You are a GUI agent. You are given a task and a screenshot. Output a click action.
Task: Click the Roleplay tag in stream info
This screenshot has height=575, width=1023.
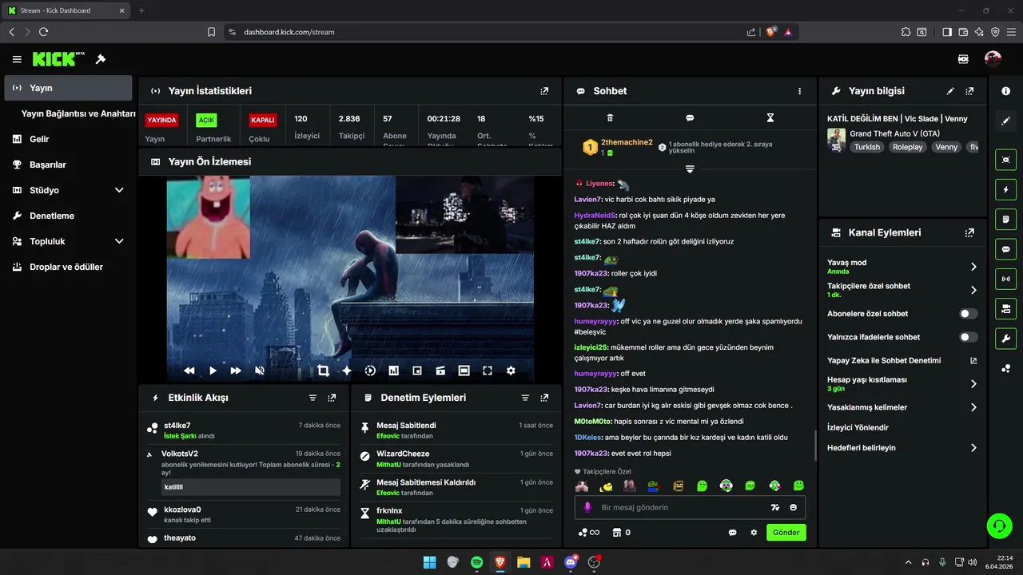908,147
